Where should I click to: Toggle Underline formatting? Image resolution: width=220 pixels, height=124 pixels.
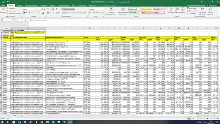click(x=29, y=13)
